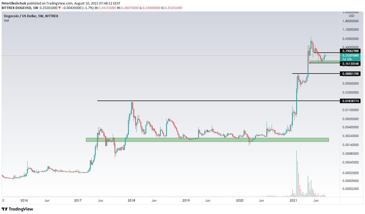Image resolution: width=365 pixels, height=214 pixels.
Task: Click the 0.05000000 price axis label
Action: point(350,84)
